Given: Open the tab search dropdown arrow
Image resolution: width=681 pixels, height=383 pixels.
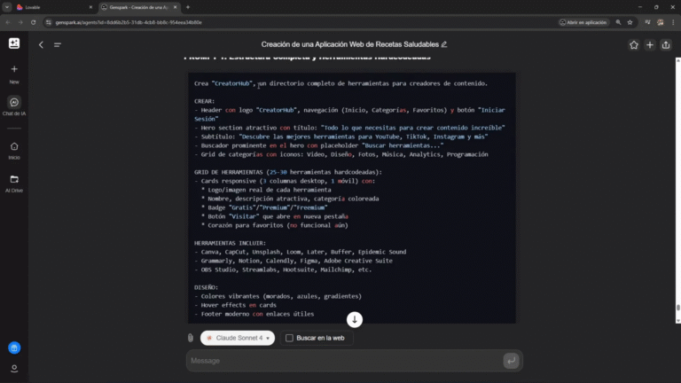Looking at the screenshot, I should [7, 7].
